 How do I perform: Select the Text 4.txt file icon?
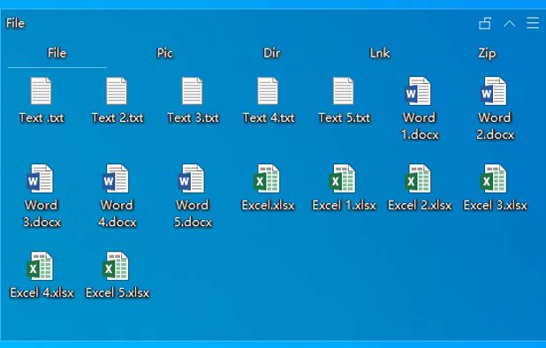point(268,91)
